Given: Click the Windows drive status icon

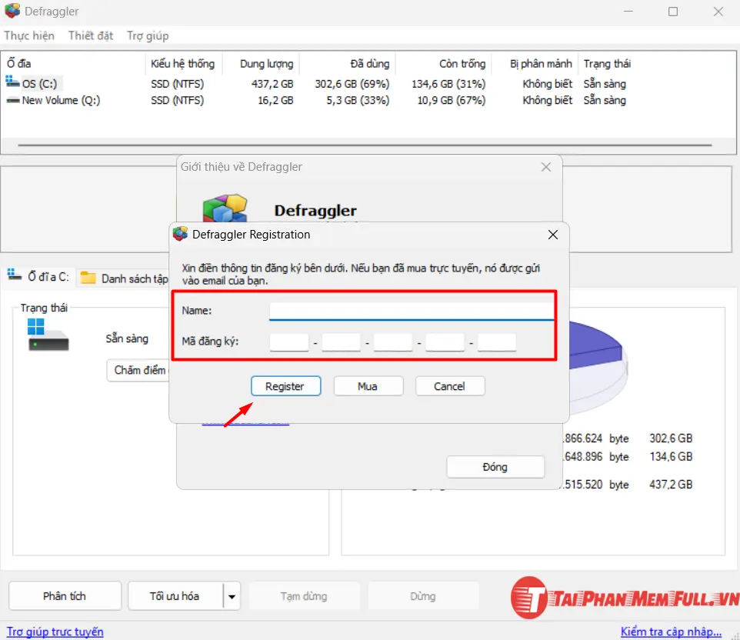Looking at the screenshot, I should (47, 335).
